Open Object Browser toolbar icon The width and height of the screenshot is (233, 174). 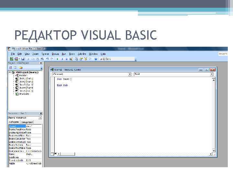pyautogui.click(x=85, y=59)
